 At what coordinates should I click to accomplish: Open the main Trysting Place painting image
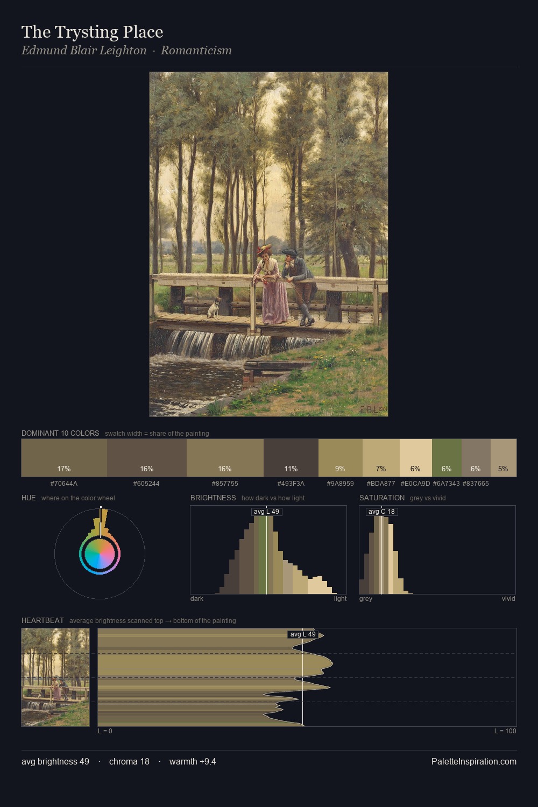tap(268, 244)
